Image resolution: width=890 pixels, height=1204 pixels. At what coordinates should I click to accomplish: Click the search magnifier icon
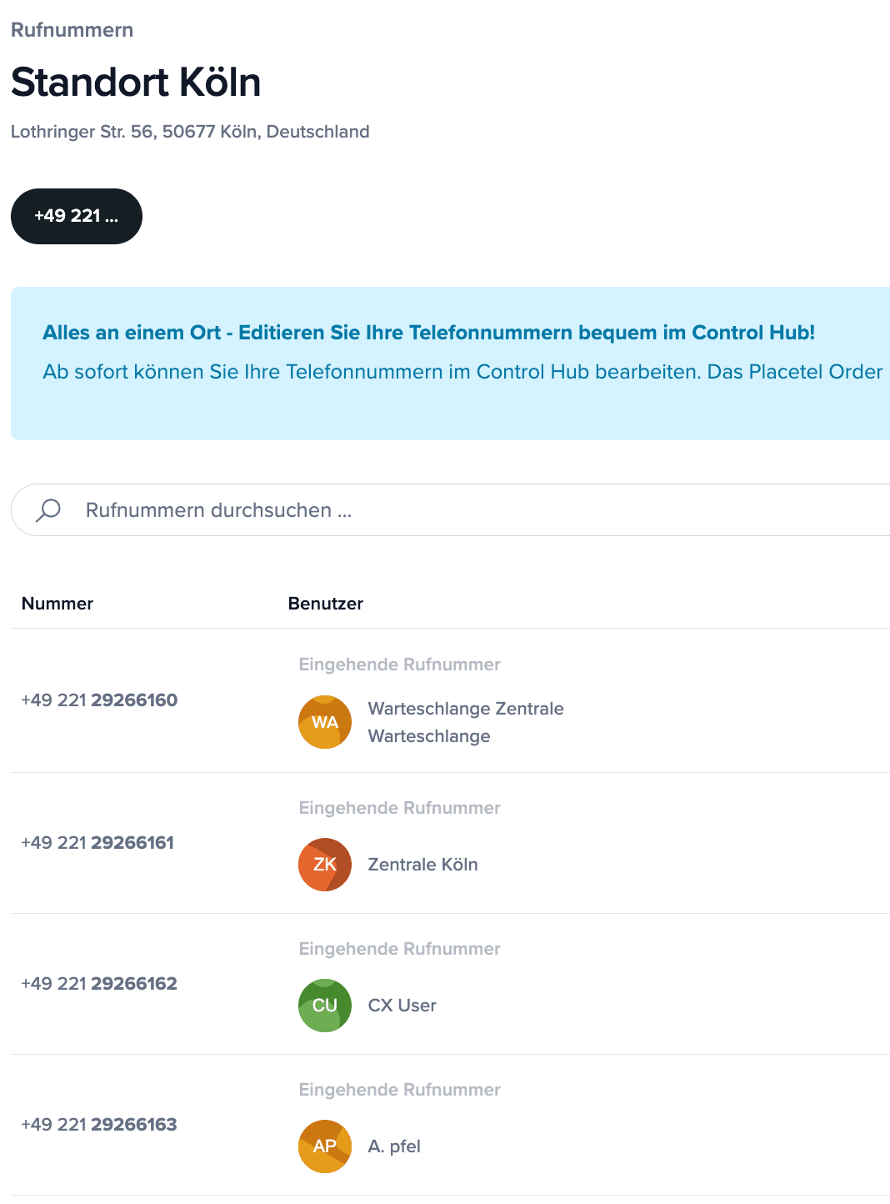click(x=48, y=509)
